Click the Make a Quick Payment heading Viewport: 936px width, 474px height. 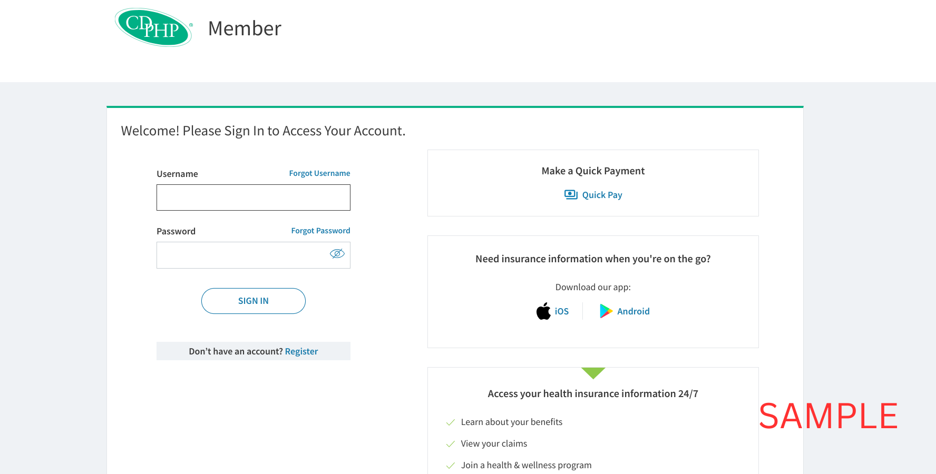pyautogui.click(x=593, y=171)
